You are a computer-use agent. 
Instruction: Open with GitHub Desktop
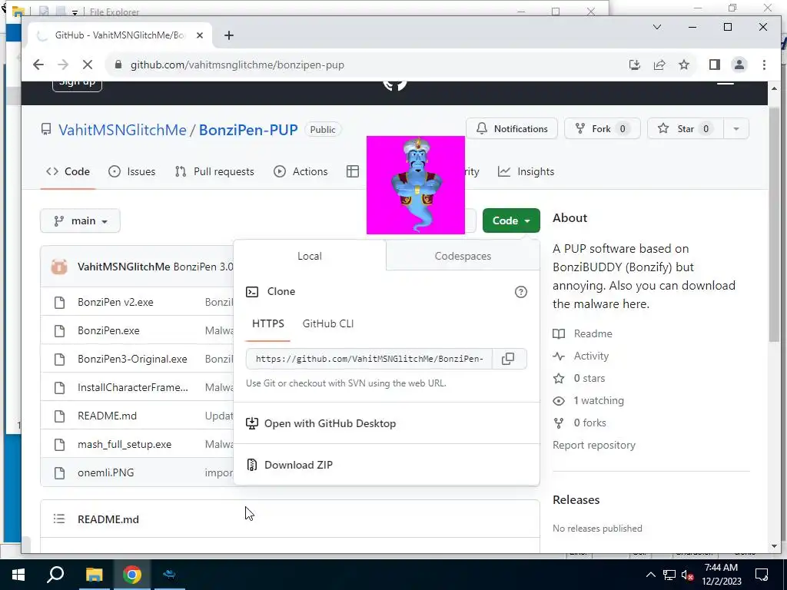pos(387,423)
